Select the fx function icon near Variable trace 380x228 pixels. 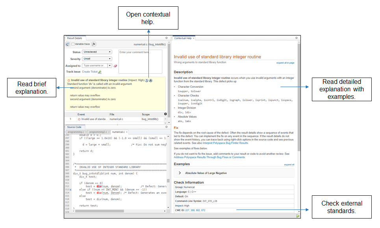[94, 44]
